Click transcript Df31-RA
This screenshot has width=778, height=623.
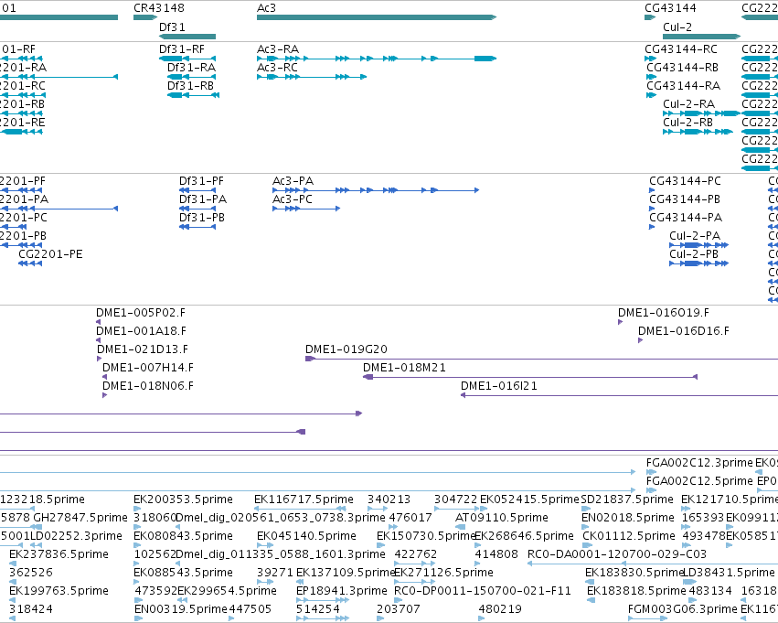pos(191,77)
